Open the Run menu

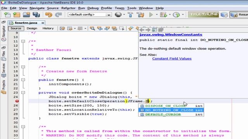[x=81, y=8]
